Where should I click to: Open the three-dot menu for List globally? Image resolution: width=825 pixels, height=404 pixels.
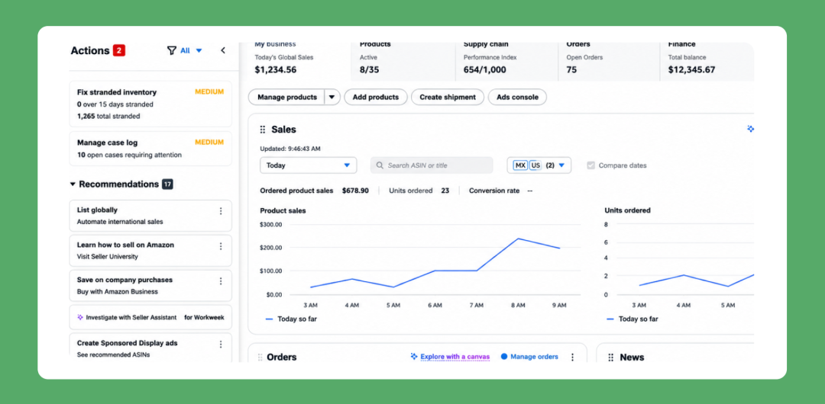click(221, 211)
